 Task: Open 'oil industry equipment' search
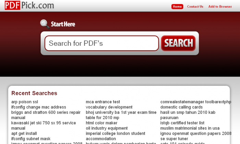pos(107,128)
